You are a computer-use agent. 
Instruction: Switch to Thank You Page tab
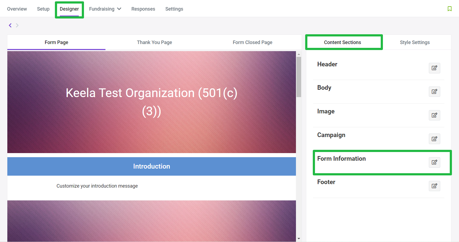pyautogui.click(x=154, y=42)
